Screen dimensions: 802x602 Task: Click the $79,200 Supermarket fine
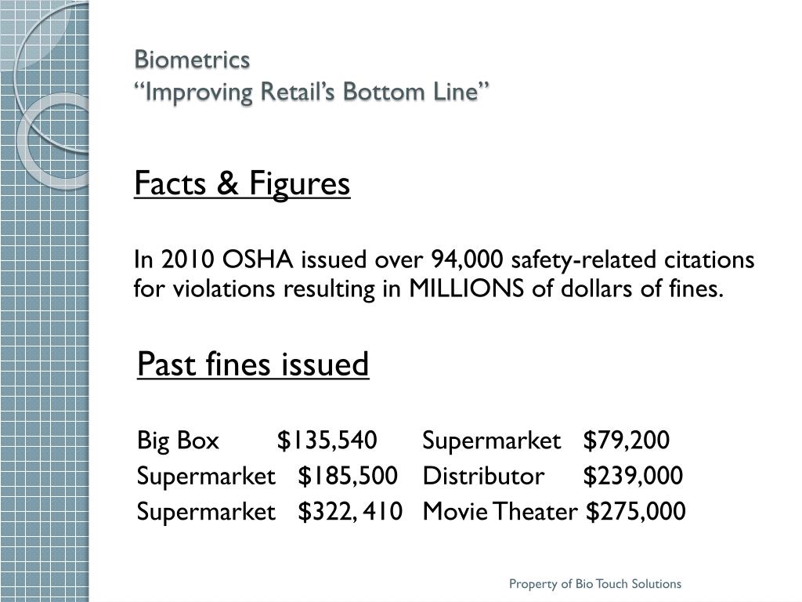[626, 441]
